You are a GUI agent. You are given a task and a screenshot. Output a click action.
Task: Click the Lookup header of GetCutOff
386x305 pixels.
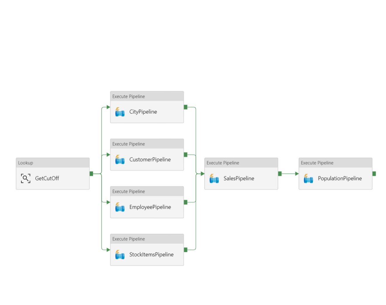pyautogui.click(x=53, y=163)
